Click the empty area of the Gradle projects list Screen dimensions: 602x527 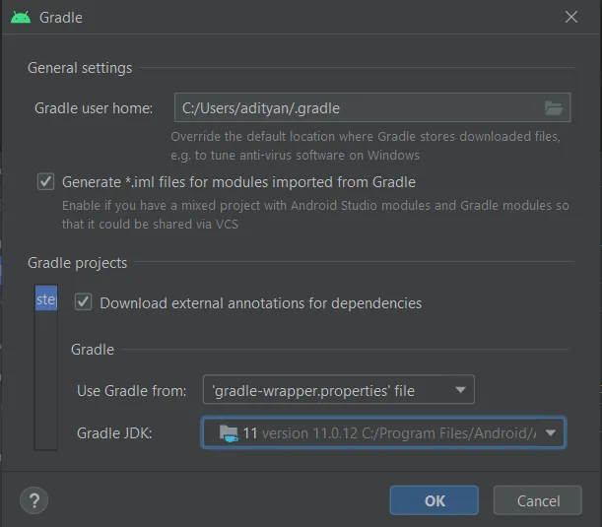coord(46,379)
